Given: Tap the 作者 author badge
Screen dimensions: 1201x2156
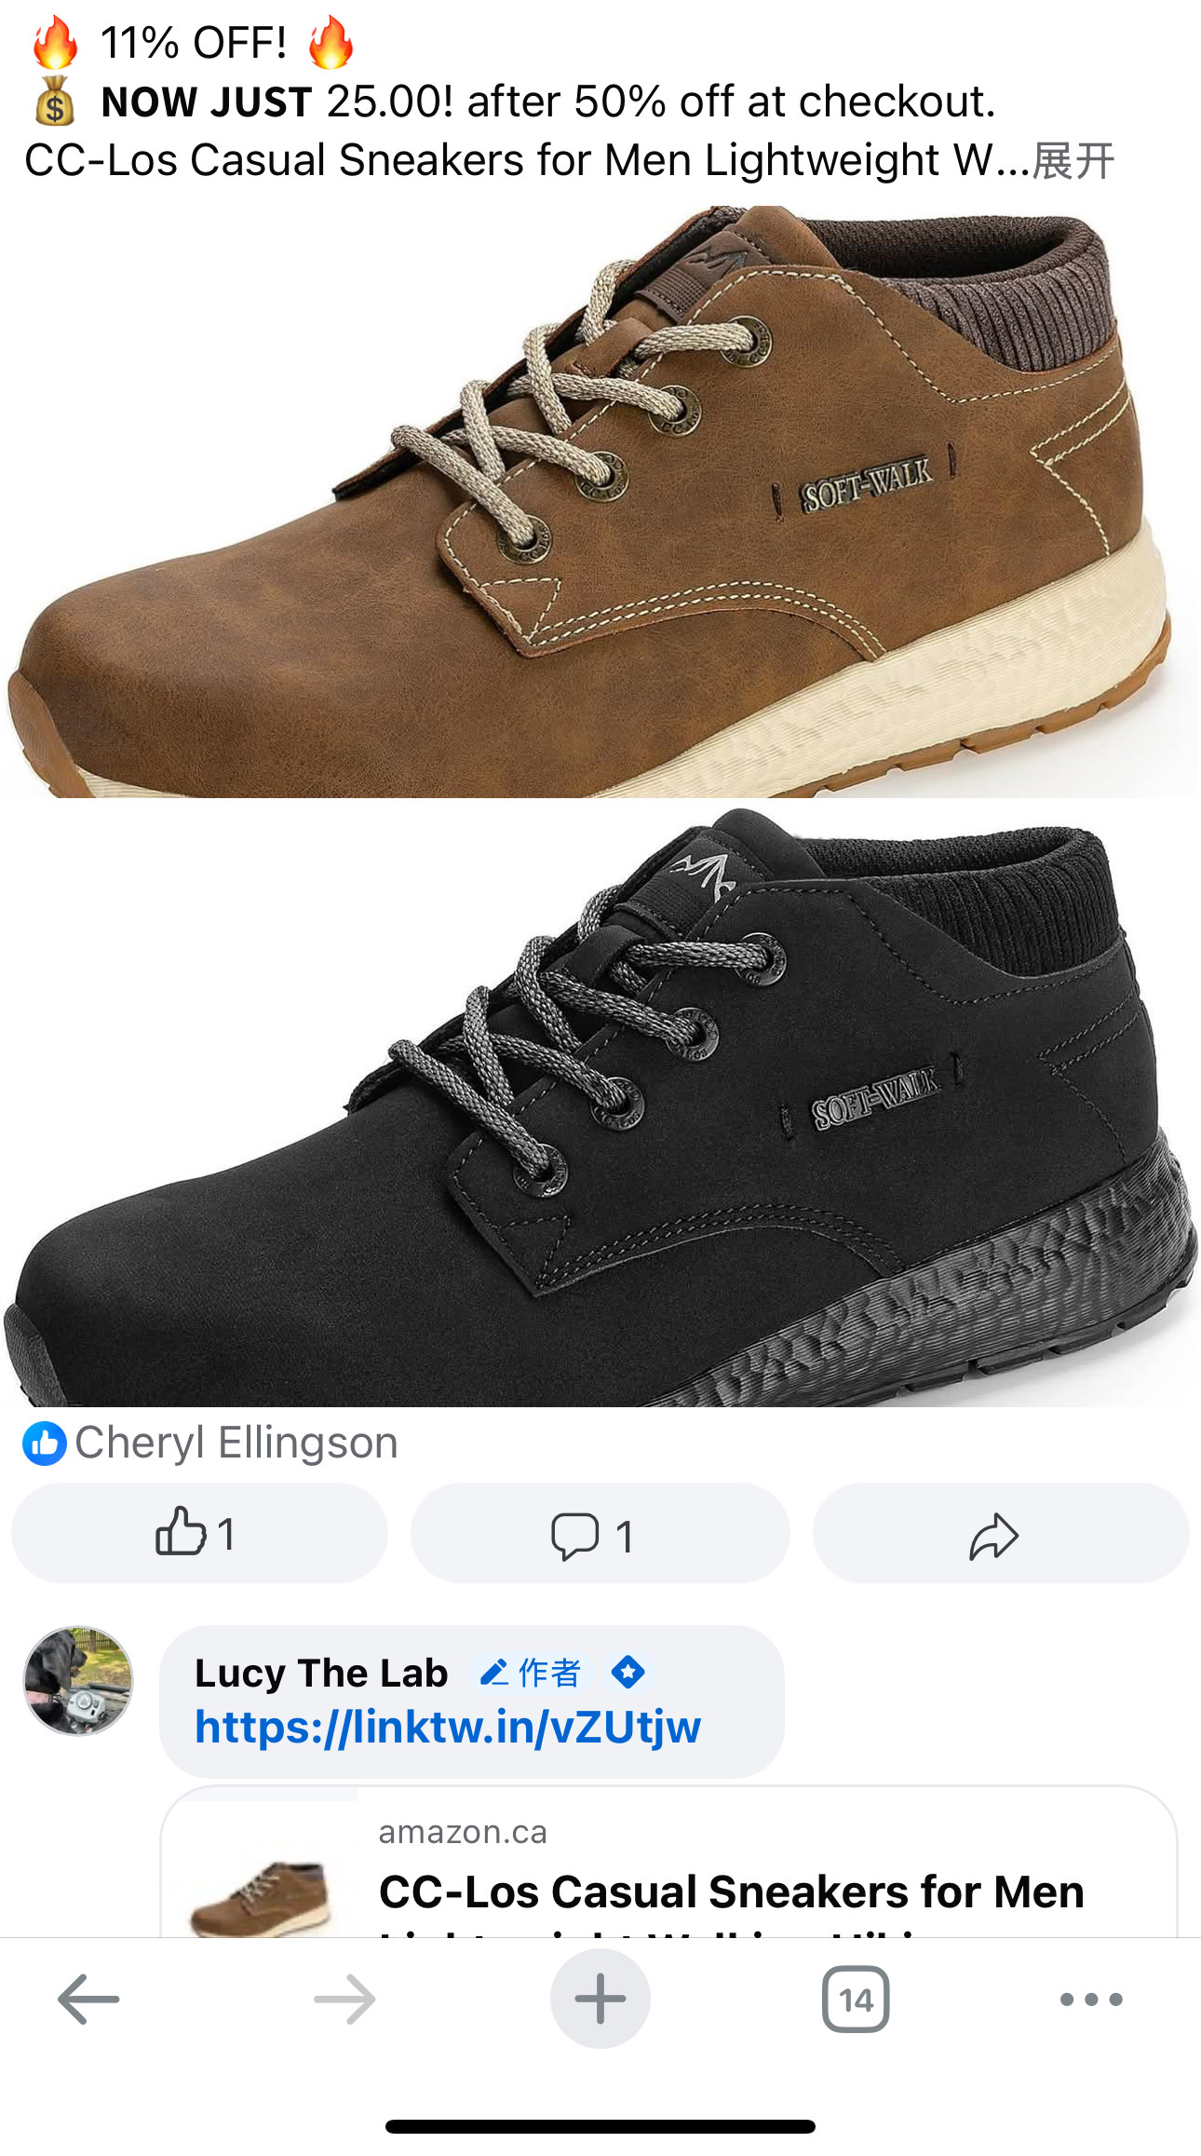Looking at the screenshot, I should [532, 1673].
